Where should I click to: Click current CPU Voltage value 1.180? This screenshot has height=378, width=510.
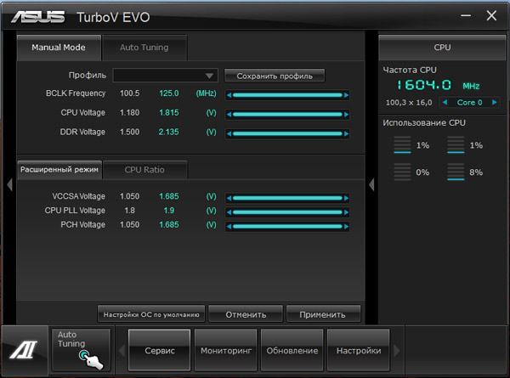tap(129, 113)
